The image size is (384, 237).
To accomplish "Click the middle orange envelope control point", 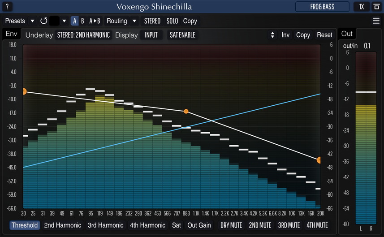I will [x=186, y=111].
